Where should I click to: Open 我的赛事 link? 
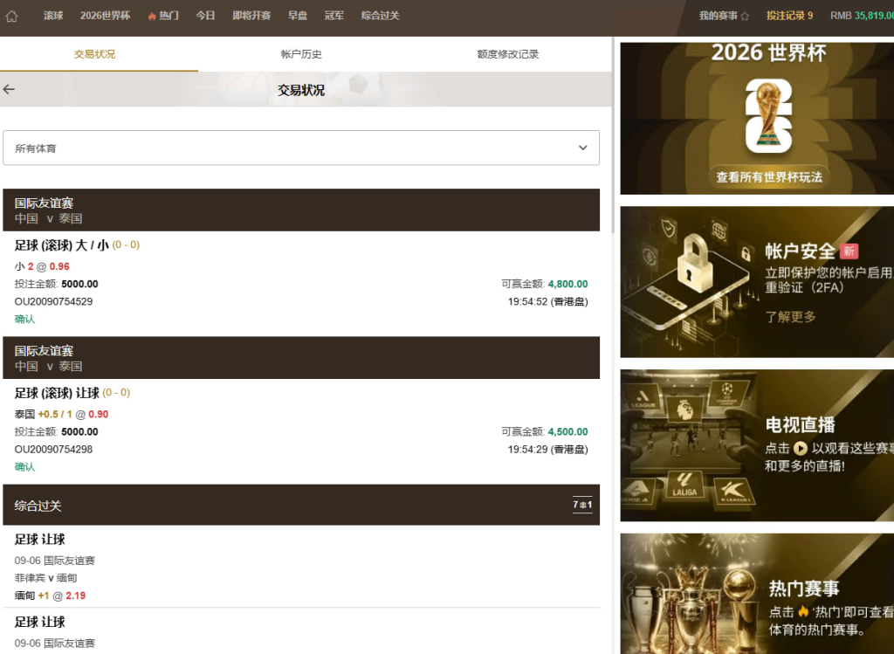tap(719, 16)
